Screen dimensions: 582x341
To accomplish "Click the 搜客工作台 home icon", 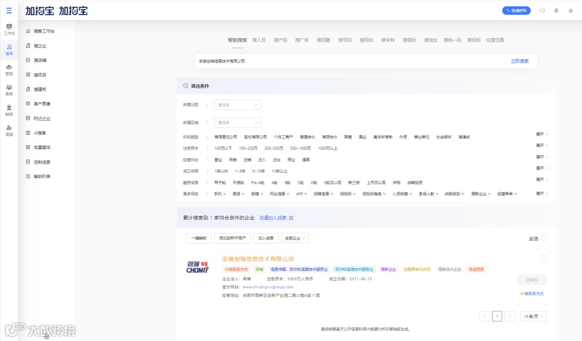I will click(28, 31).
